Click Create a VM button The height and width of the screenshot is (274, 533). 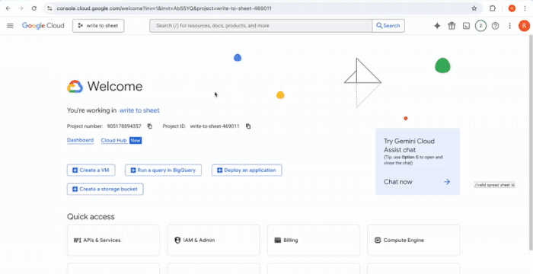91,170
